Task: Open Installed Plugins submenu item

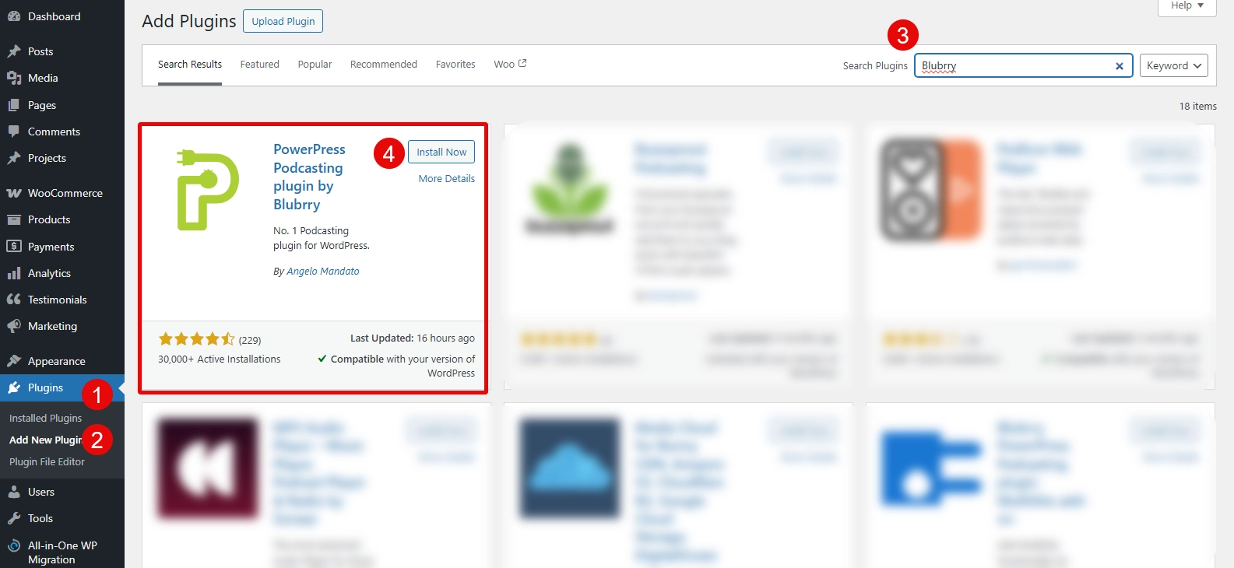Action: [x=45, y=418]
